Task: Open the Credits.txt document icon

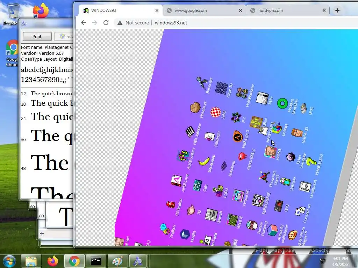Action: 305,187
